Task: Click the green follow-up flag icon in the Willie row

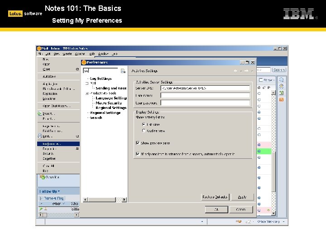Action: [41, 209]
